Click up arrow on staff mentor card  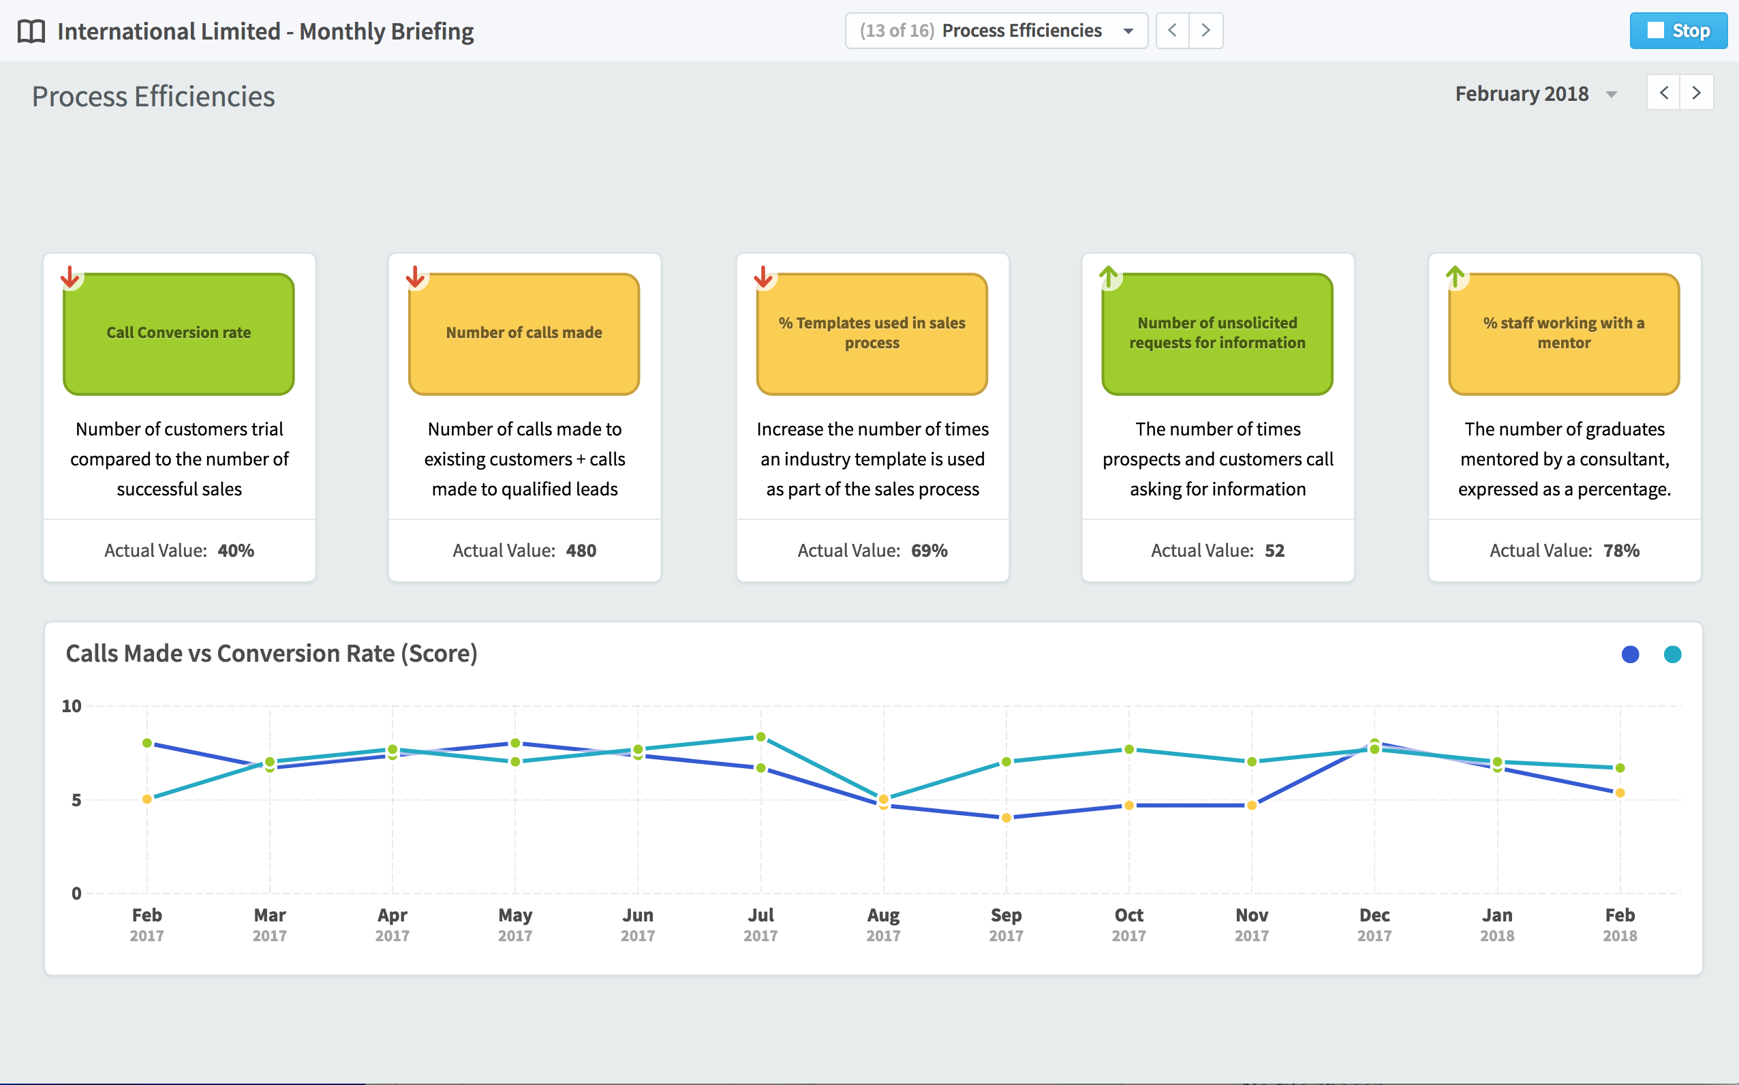(x=1455, y=277)
